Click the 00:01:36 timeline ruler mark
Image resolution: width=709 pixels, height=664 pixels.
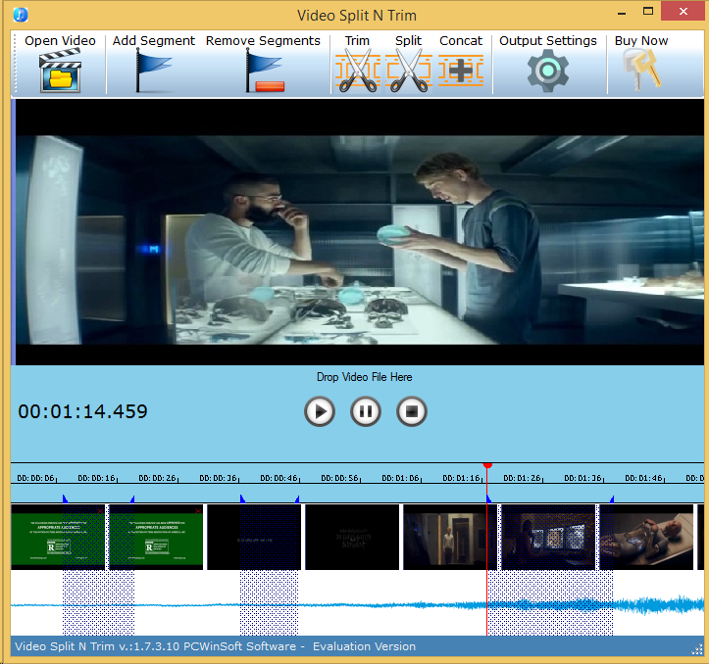583,478
